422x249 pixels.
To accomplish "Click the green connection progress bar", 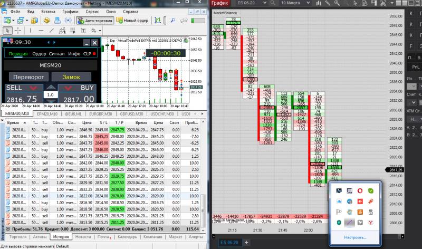I will [198, 21].
